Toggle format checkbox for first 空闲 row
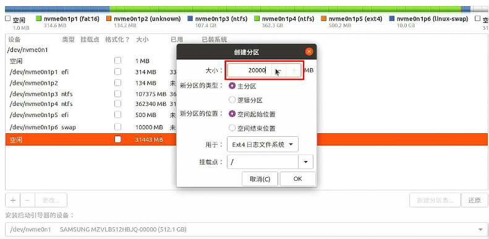Viewport: 489px width, 239px height. pos(117,61)
